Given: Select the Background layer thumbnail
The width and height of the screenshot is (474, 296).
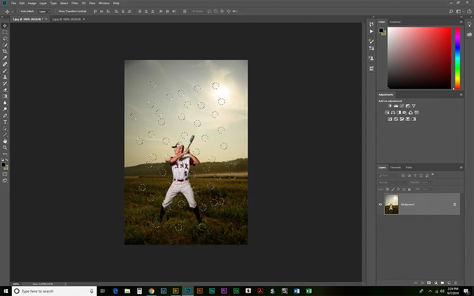Looking at the screenshot, I should coord(392,204).
